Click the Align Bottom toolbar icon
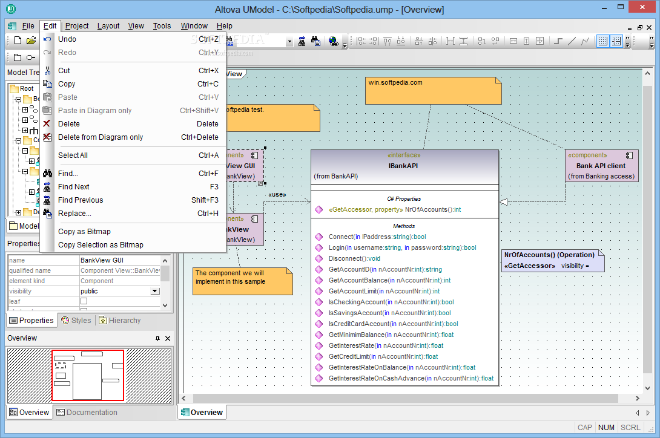Image resolution: width=660 pixels, height=438 pixels. click(401, 41)
